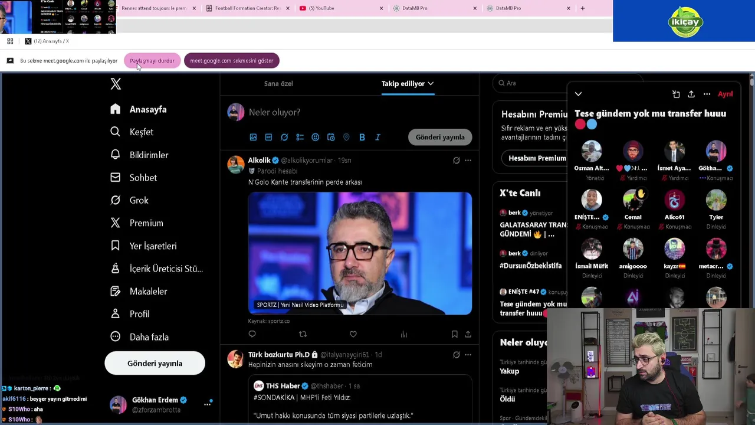Open the @alkolikyorumlar handle link
755x425 pixels.
point(307,160)
